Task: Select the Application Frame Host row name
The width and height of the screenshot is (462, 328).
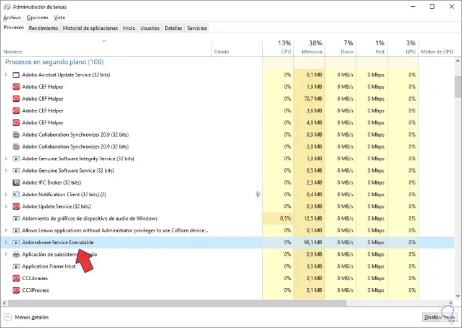Action: pyautogui.click(x=49, y=266)
